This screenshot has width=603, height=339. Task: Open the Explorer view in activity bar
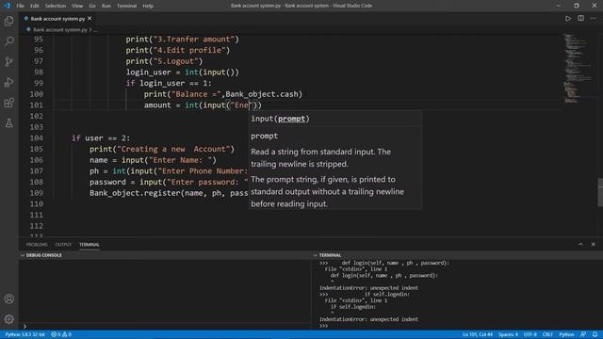tap(8, 21)
